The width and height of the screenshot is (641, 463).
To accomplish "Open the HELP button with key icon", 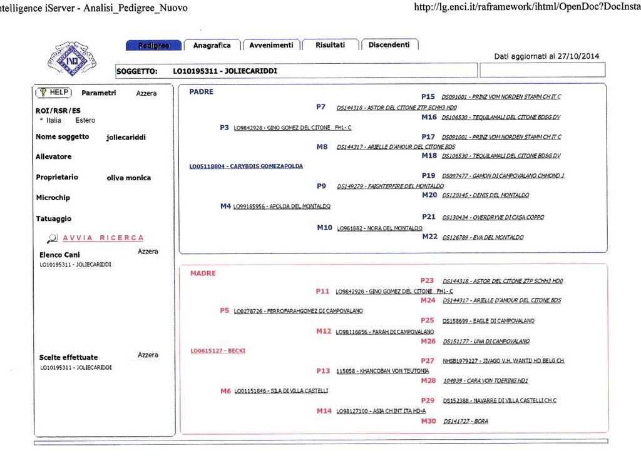I will (54, 93).
